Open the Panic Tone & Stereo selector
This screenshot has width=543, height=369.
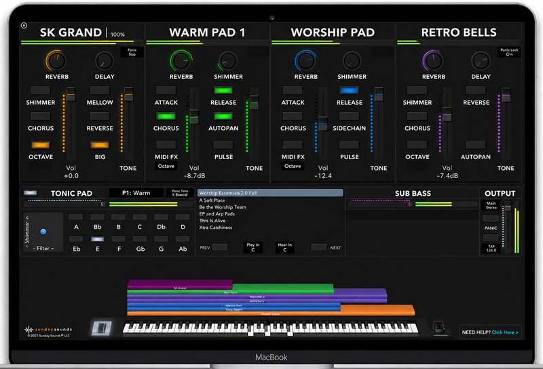pyautogui.click(x=180, y=193)
